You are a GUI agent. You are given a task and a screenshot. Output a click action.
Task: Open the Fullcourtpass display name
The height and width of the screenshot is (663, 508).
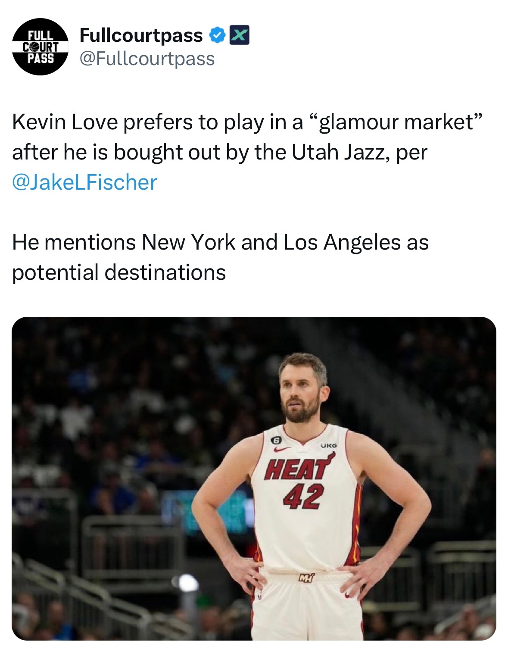pos(141,35)
